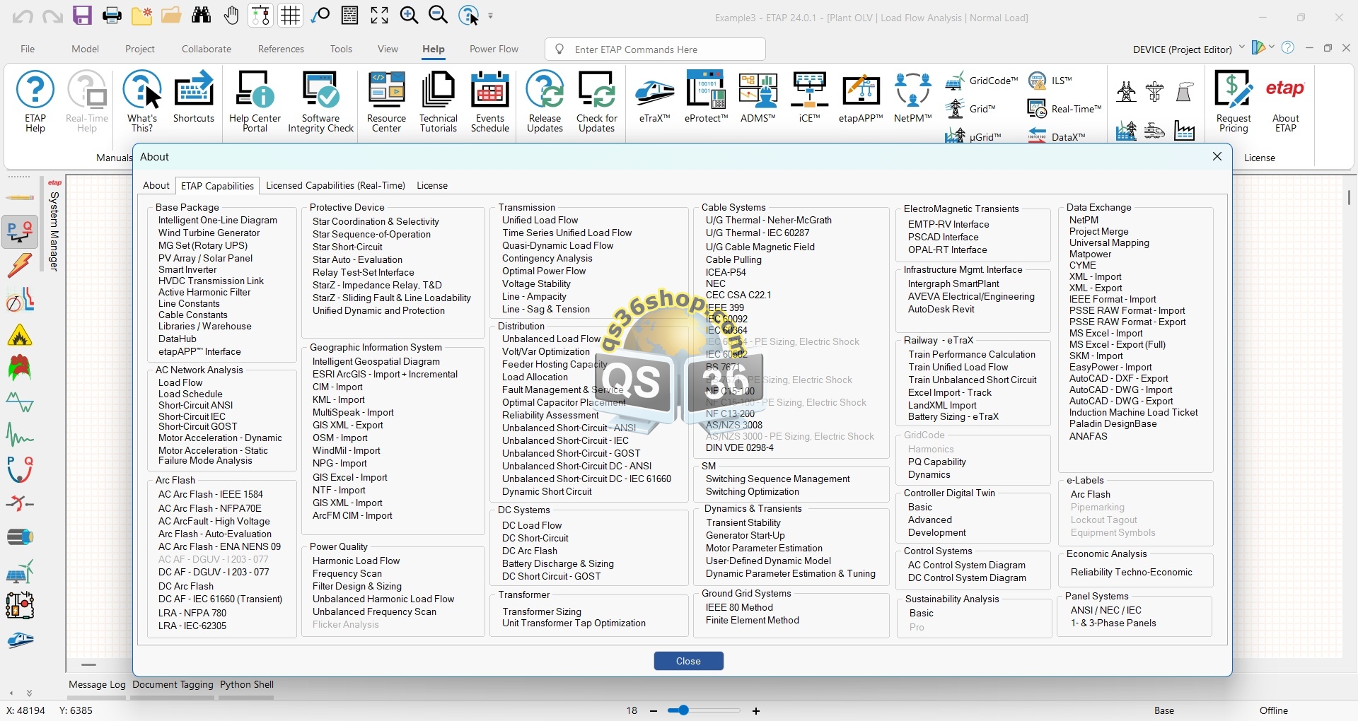
Task: Click the Close button in About dialog
Action: pos(688,661)
